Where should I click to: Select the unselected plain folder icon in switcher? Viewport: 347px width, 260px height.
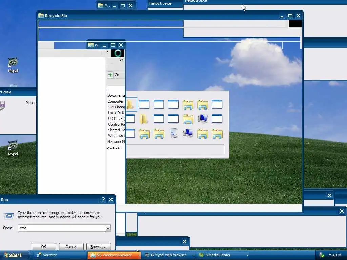[144, 119]
